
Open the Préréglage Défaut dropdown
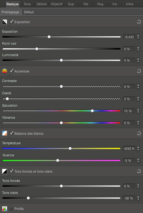point(83,12)
